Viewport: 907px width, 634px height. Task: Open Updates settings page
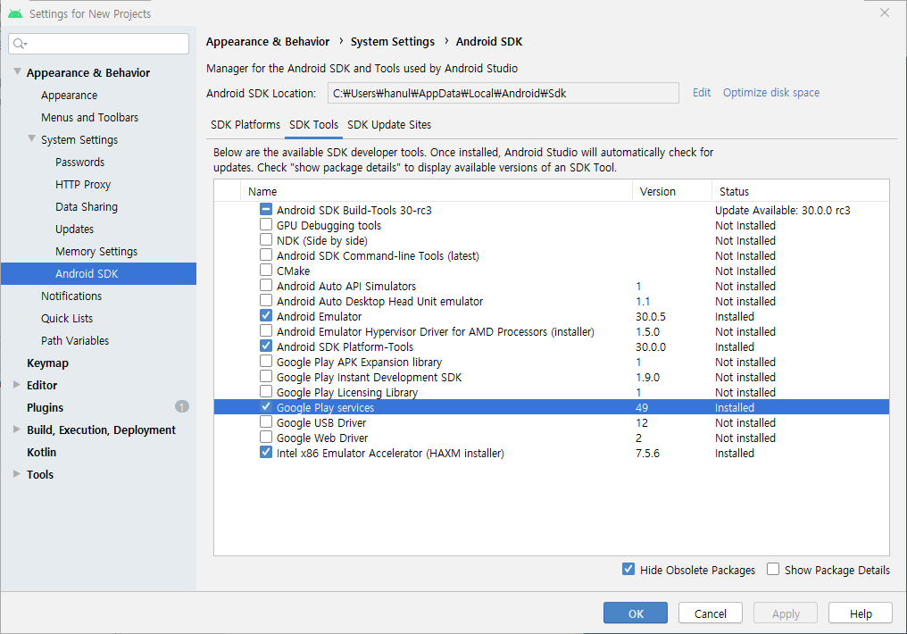click(74, 229)
